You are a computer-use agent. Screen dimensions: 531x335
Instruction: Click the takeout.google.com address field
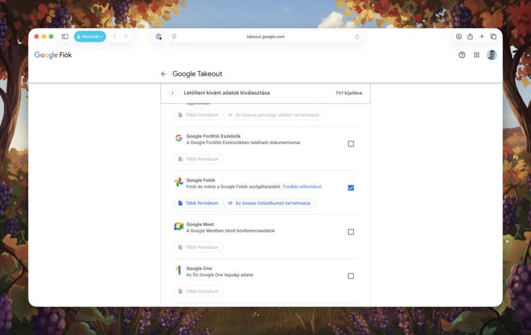click(265, 37)
